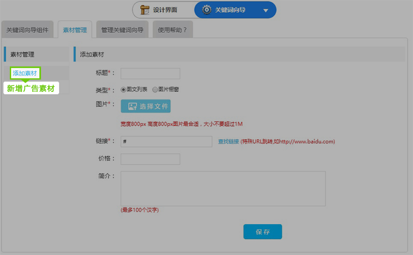Click the 设计界面 signpost icon
Viewport: 413px width, 255px height.
pyautogui.click(x=145, y=10)
